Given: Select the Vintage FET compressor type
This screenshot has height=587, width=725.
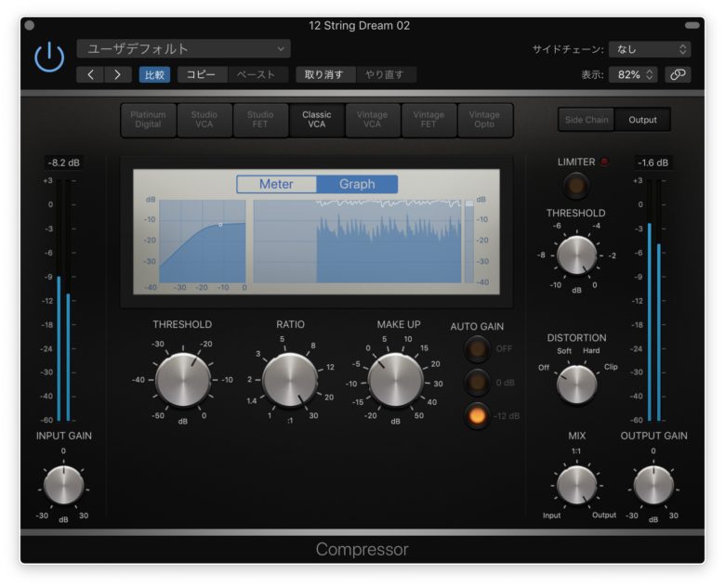Looking at the screenshot, I should [x=428, y=120].
